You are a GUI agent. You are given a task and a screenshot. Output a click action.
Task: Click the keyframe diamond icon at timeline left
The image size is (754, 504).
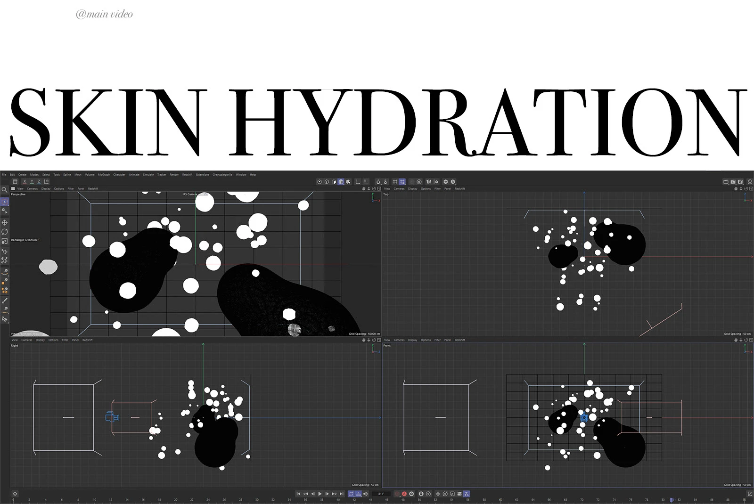(x=15, y=494)
